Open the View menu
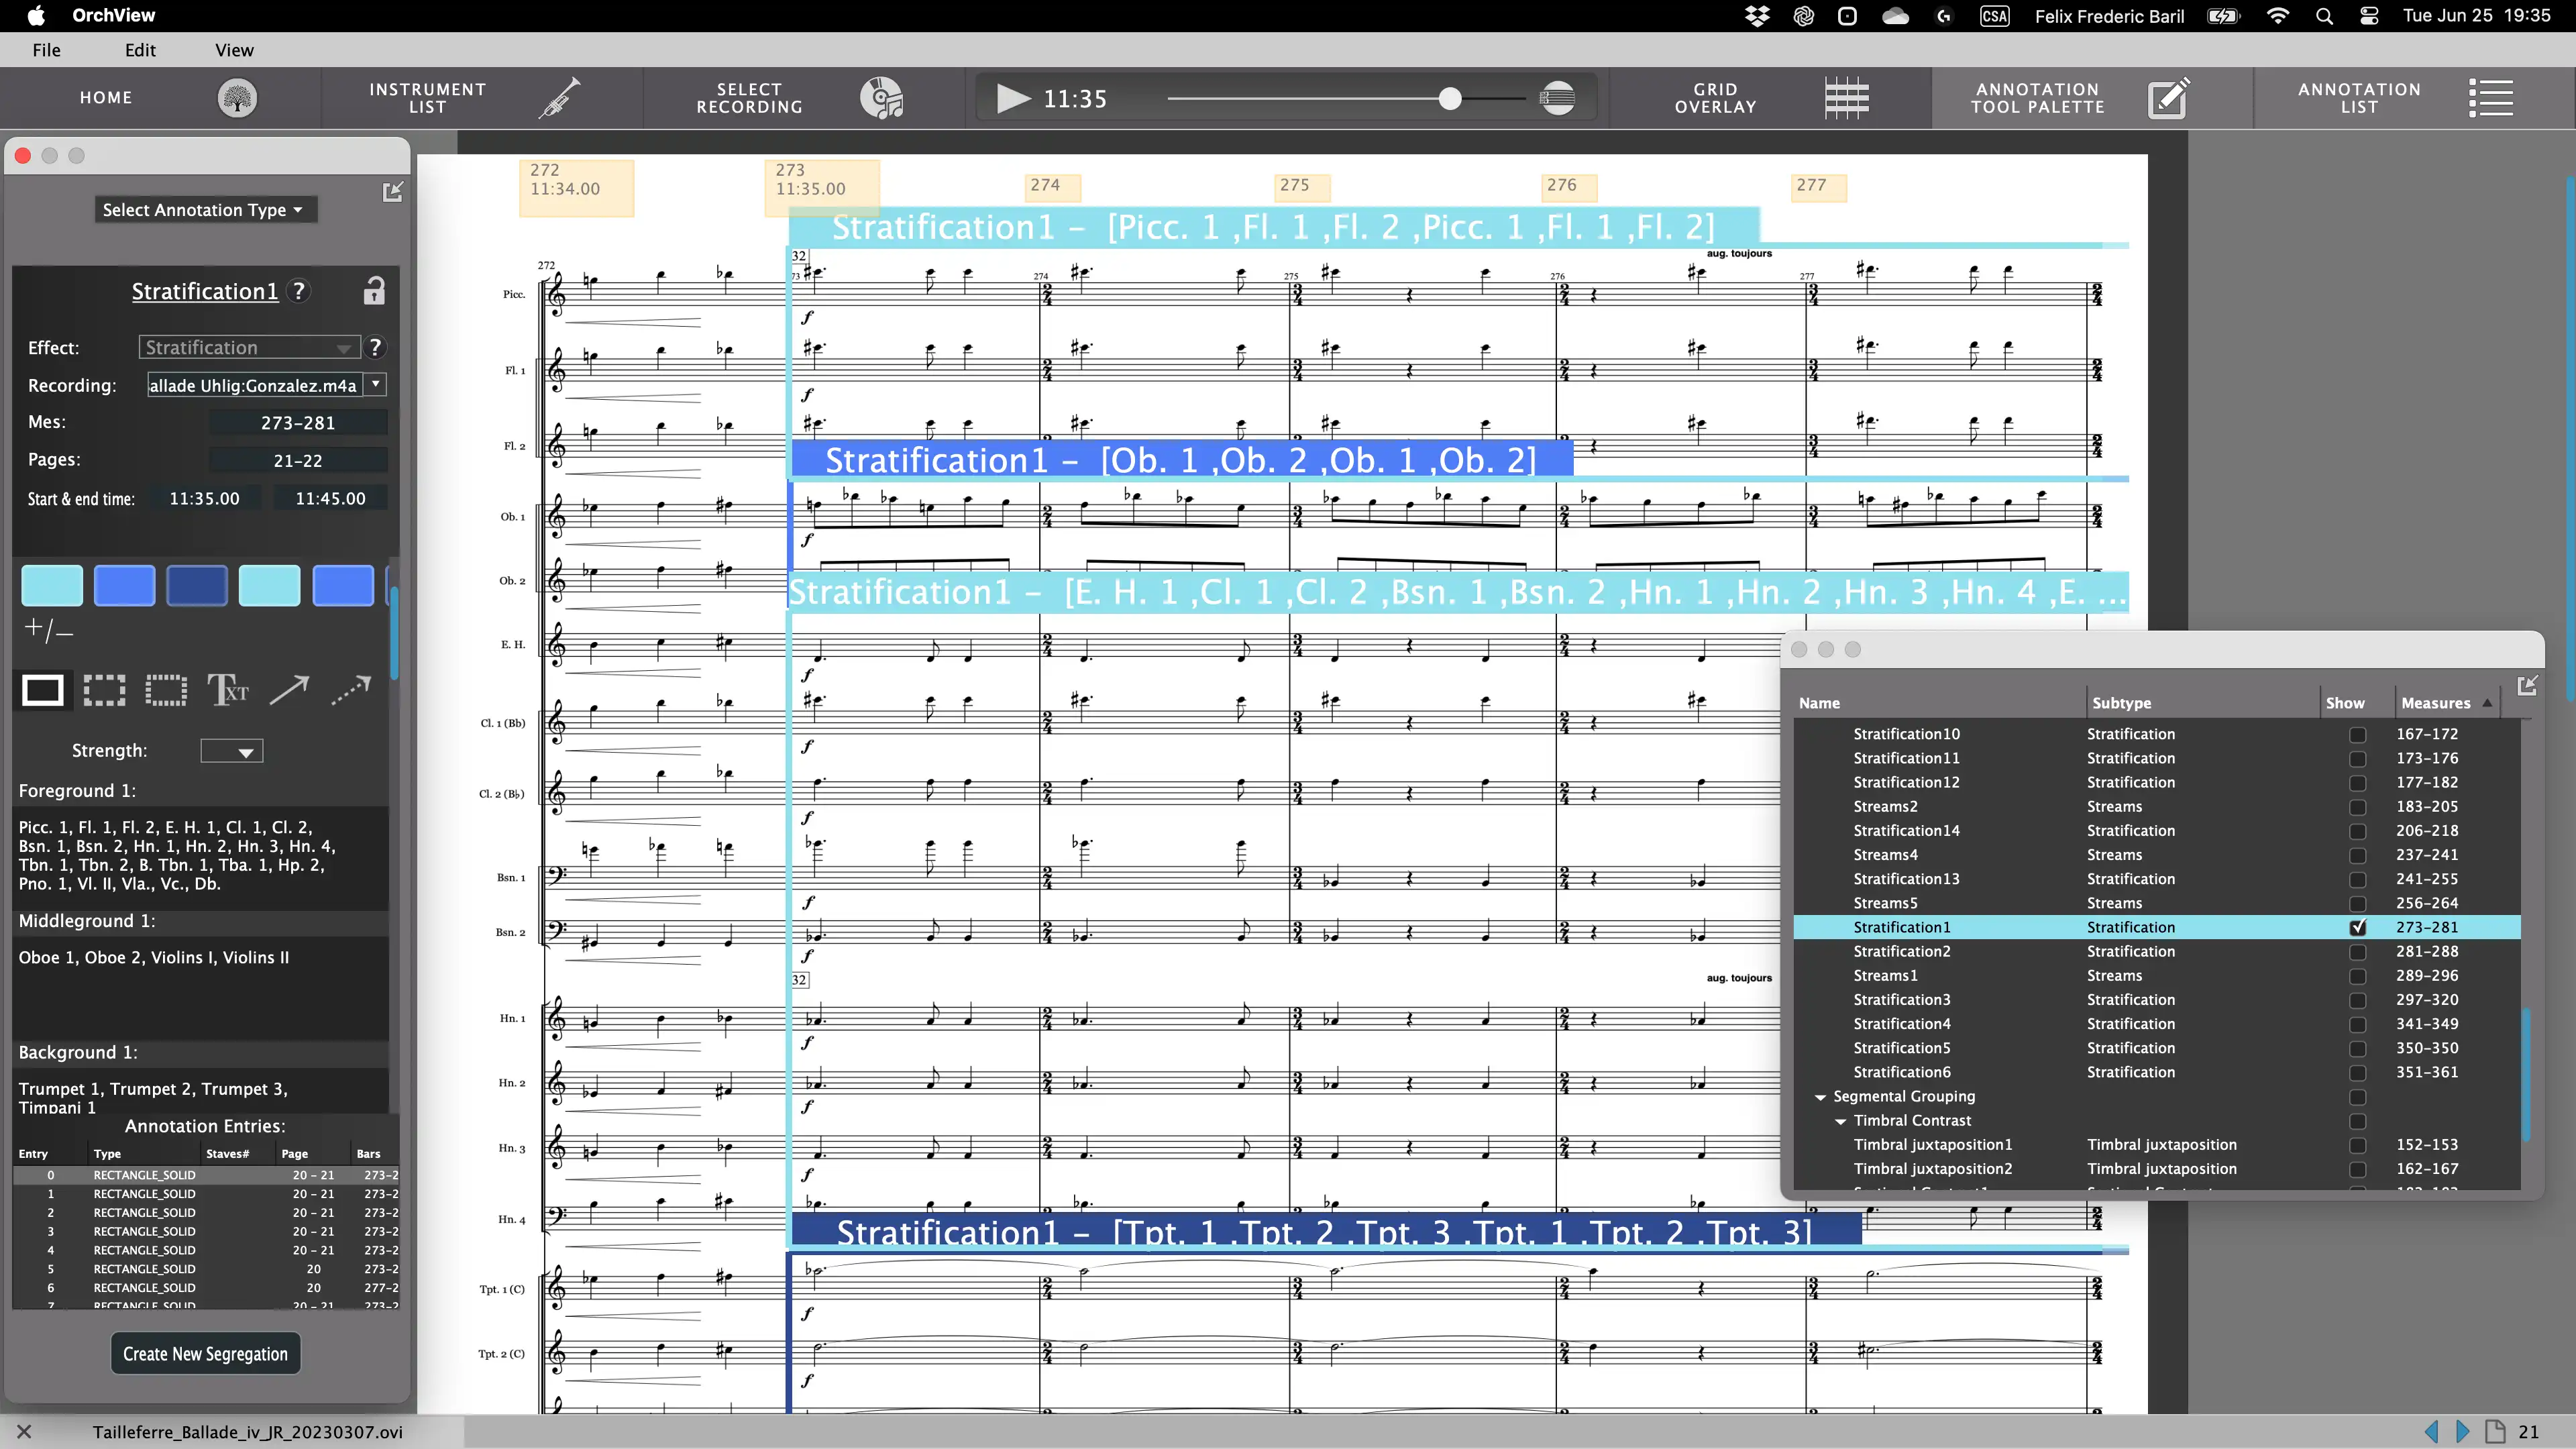The width and height of the screenshot is (2576, 1449). (234, 50)
